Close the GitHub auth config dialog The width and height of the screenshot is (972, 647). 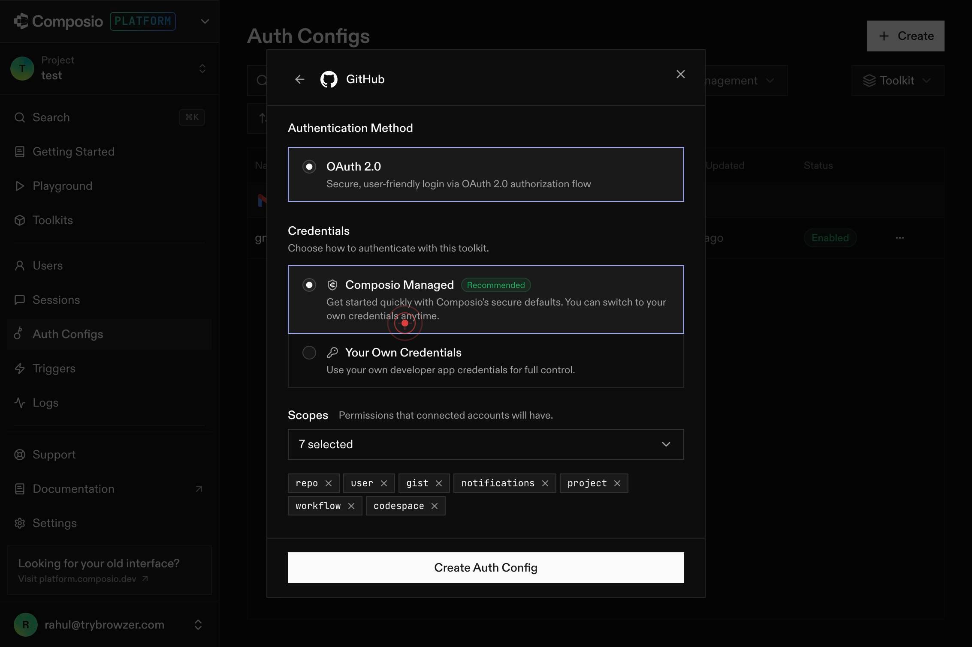coord(680,74)
